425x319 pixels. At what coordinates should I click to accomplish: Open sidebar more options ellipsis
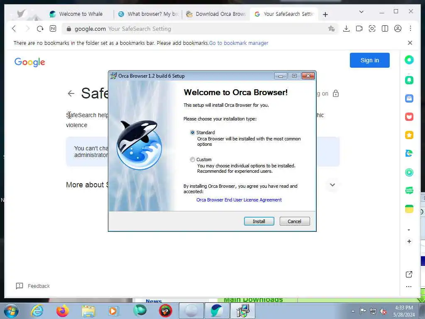pos(409,287)
